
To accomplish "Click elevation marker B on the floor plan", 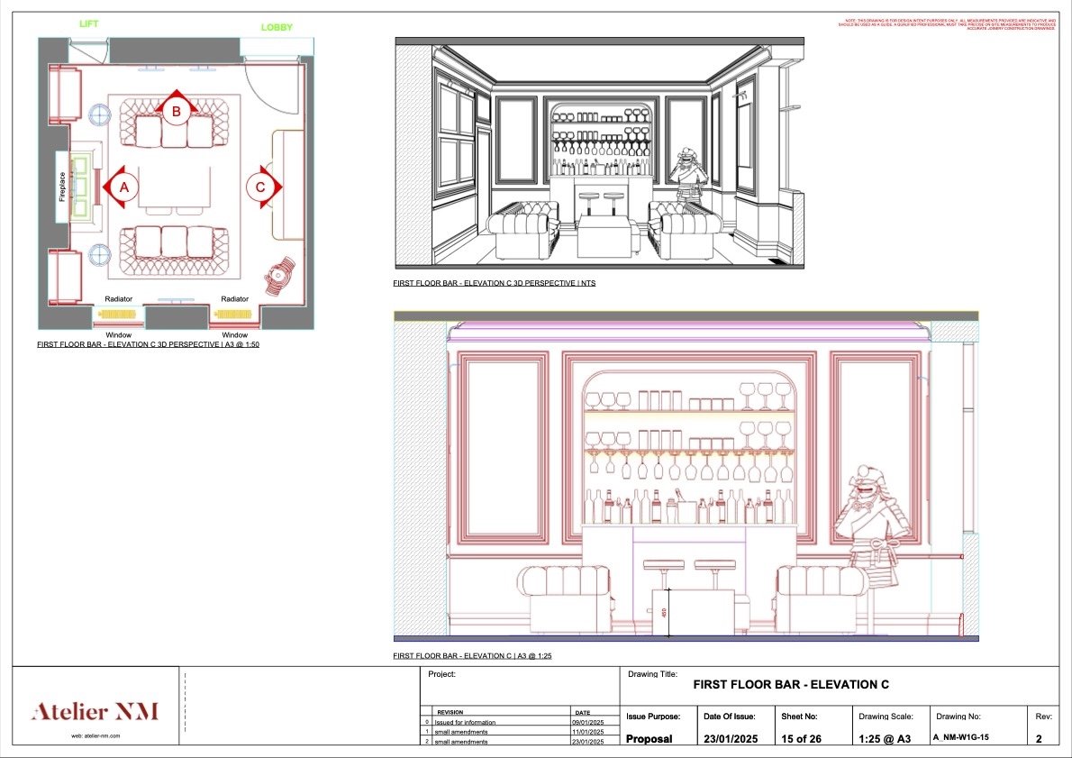I will tap(176, 109).
